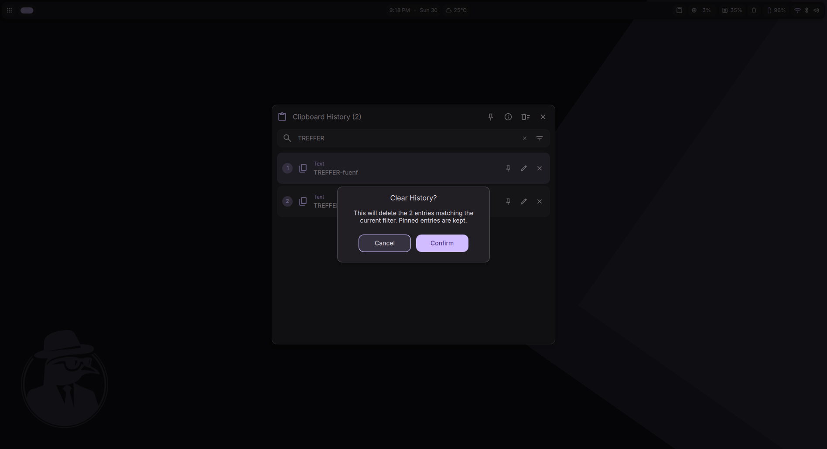The height and width of the screenshot is (449, 827).
Task: Open the clock showing 9:18 PM
Action: (400, 10)
